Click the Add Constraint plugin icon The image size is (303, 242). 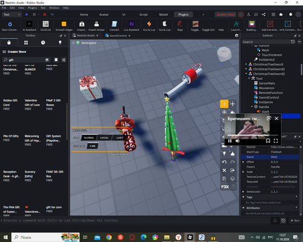[x=270, y=24]
